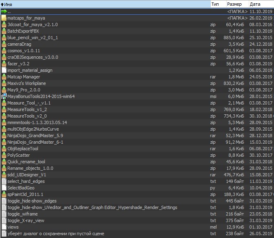Click the spPaint3d_2011.1 archive icon
The width and height of the screenshot is (274, 238).
click(4, 194)
